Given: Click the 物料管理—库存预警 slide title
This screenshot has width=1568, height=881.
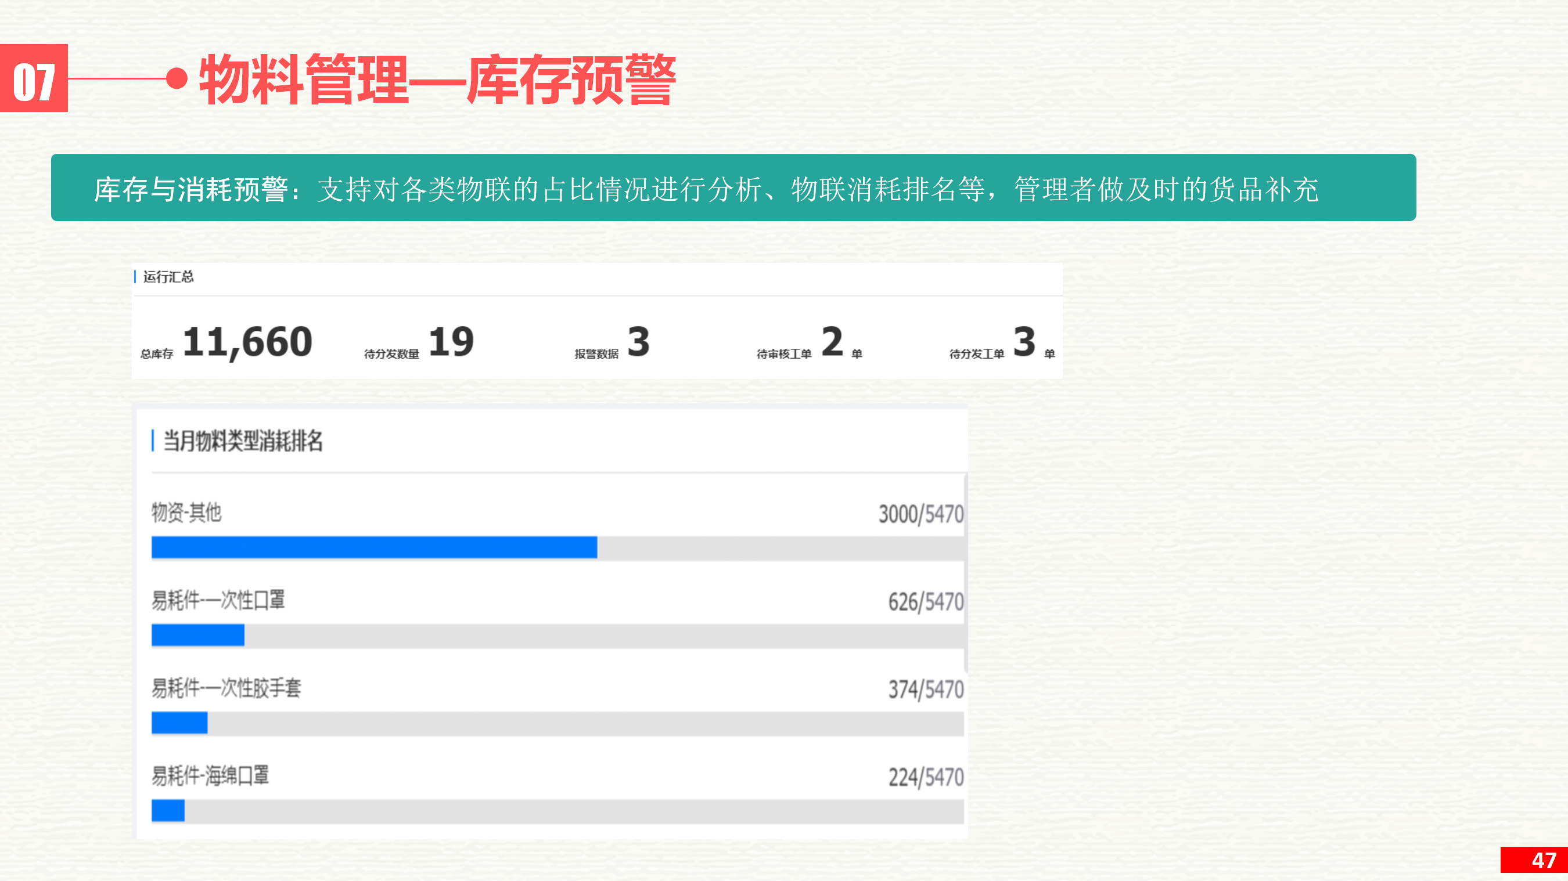Looking at the screenshot, I should tap(438, 79).
